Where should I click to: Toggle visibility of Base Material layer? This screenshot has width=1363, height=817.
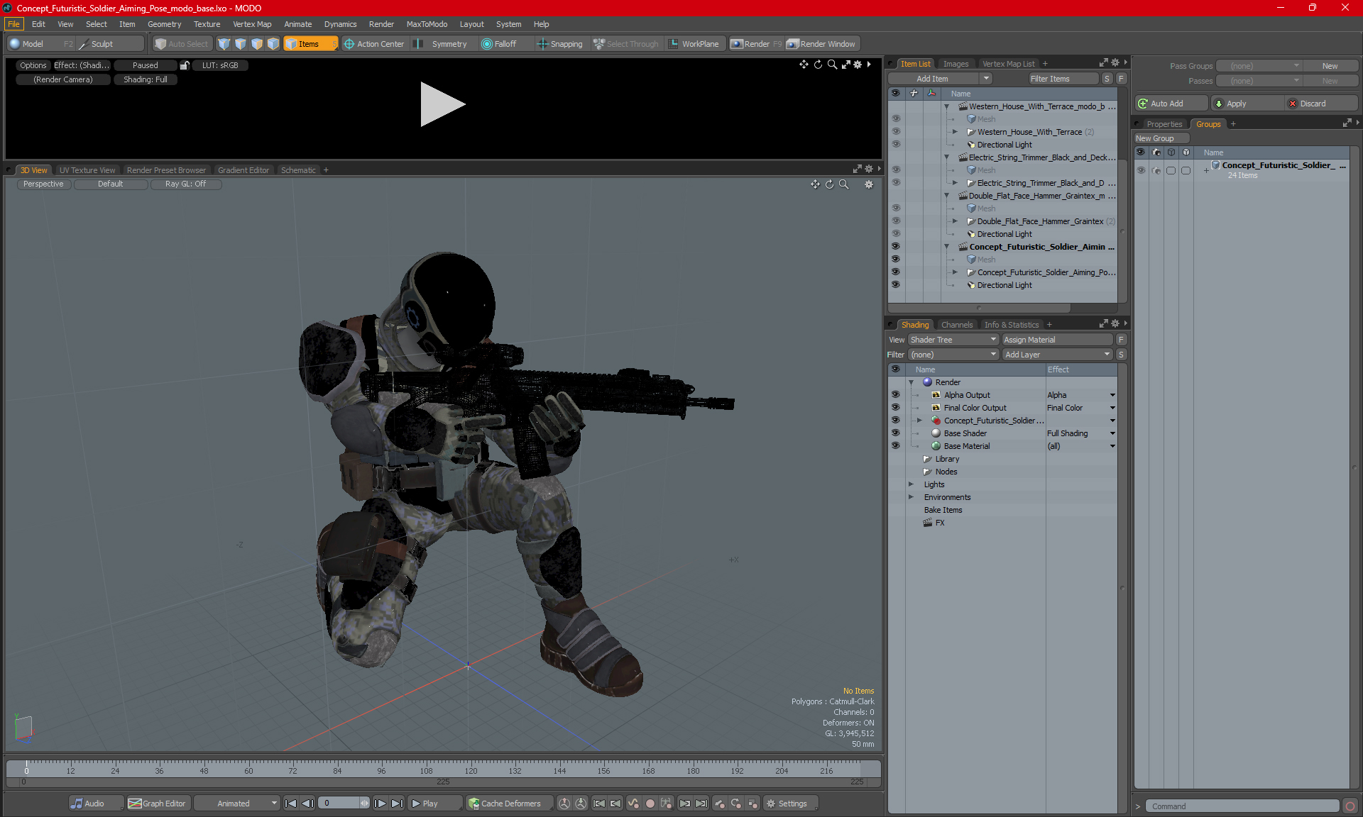click(895, 446)
